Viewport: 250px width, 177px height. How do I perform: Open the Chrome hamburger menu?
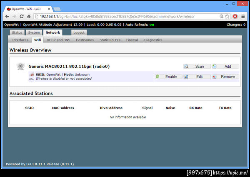coord(243,16)
